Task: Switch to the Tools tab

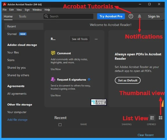Action: coord(23,17)
